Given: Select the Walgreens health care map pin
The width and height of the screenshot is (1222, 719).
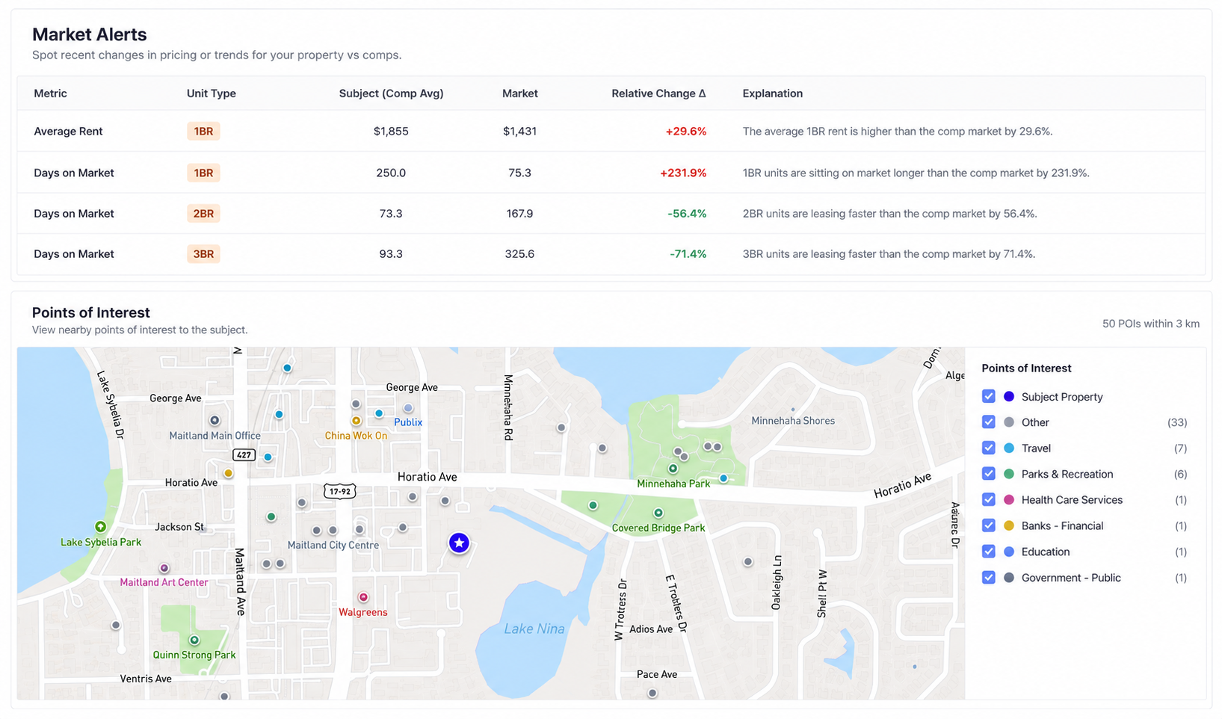Looking at the screenshot, I should point(363,597).
